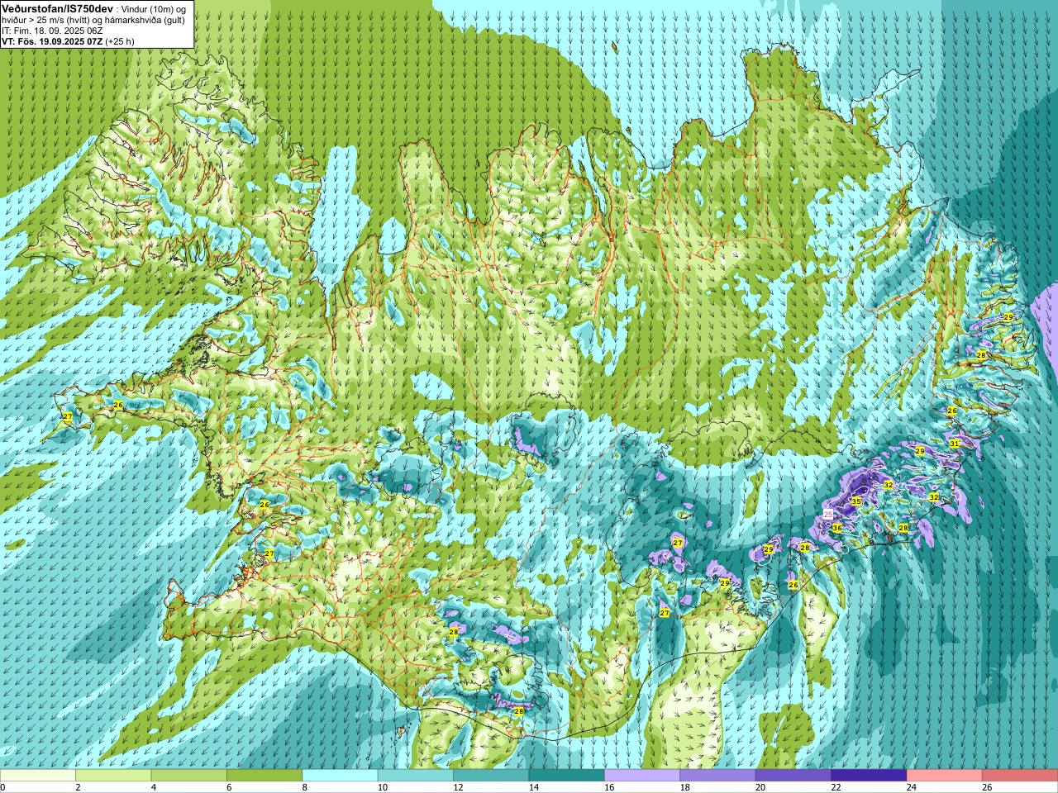This screenshot has width=1058, height=793.
Task: Click the yellow gust label 31
Action: point(955,444)
